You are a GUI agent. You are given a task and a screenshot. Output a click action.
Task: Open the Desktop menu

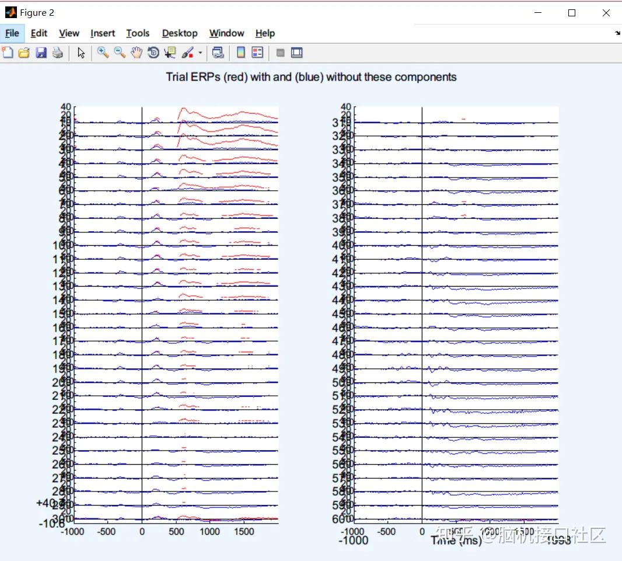click(180, 33)
